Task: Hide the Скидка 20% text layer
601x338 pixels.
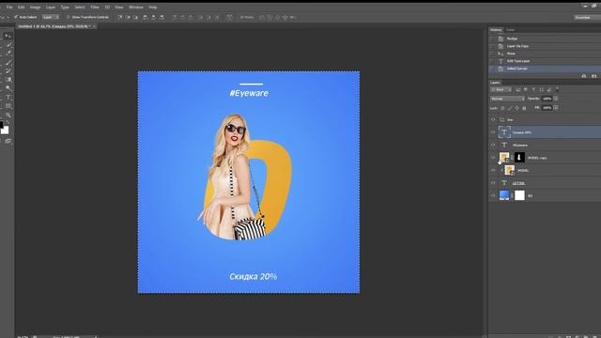Action: click(x=493, y=132)
